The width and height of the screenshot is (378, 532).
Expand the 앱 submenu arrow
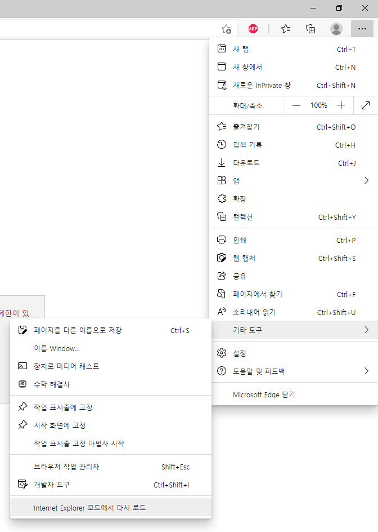pos(366,180)
